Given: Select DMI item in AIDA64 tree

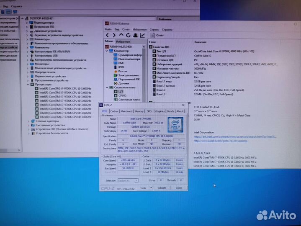Looking at the screenshot, I should pyautogui.click(x=118, y=63).
